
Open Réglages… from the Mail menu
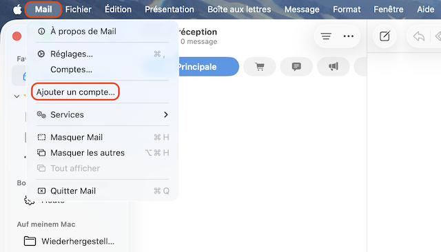click(x=103, y=54)
